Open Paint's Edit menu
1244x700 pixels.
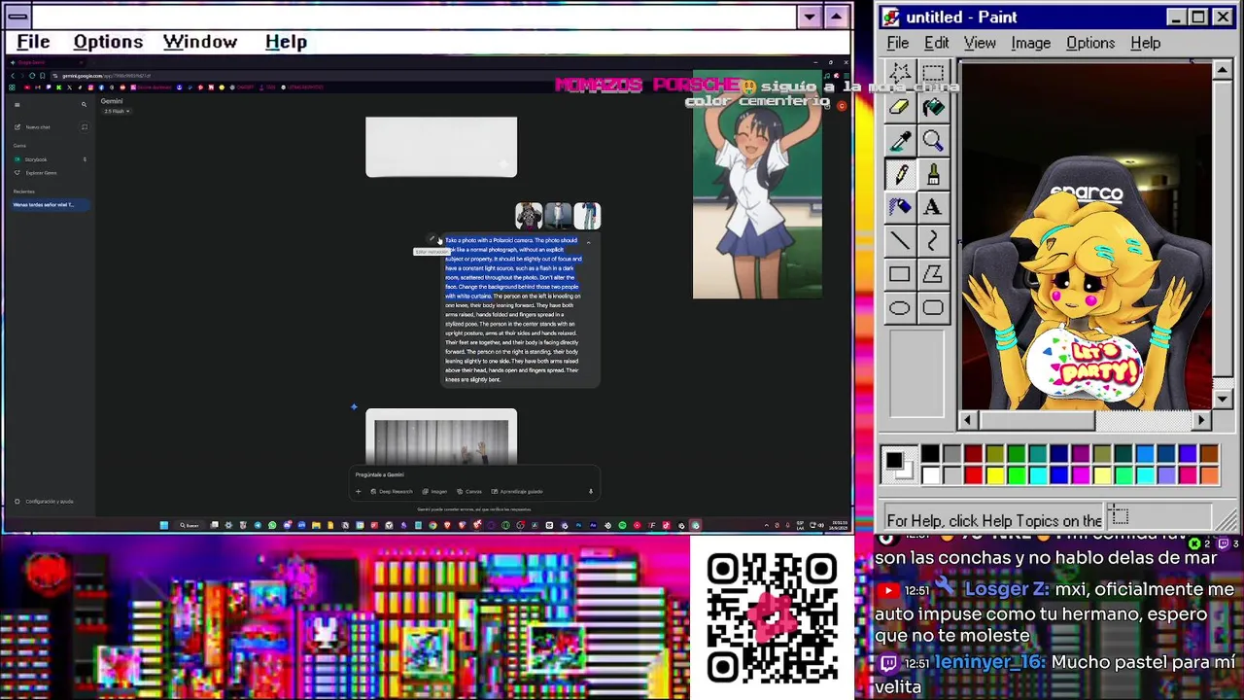(936, 43)
